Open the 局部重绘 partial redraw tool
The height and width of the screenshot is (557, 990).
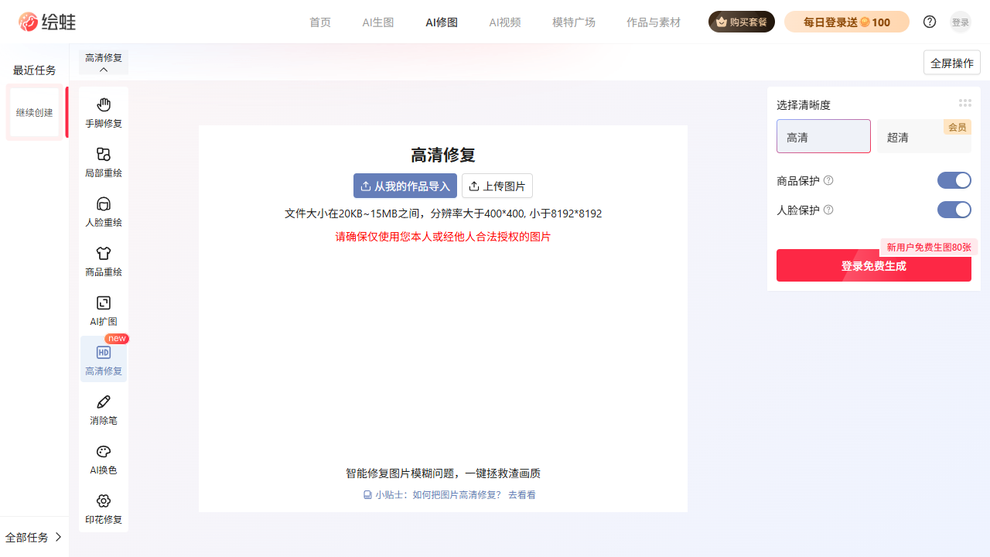click(104, 162)
